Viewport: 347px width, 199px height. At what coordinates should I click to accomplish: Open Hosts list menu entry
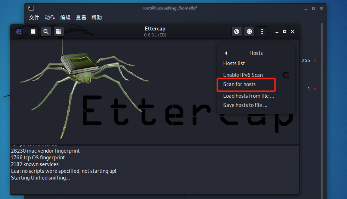[x=234, y=63]
